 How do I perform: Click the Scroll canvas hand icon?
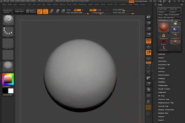coord(148,18)
